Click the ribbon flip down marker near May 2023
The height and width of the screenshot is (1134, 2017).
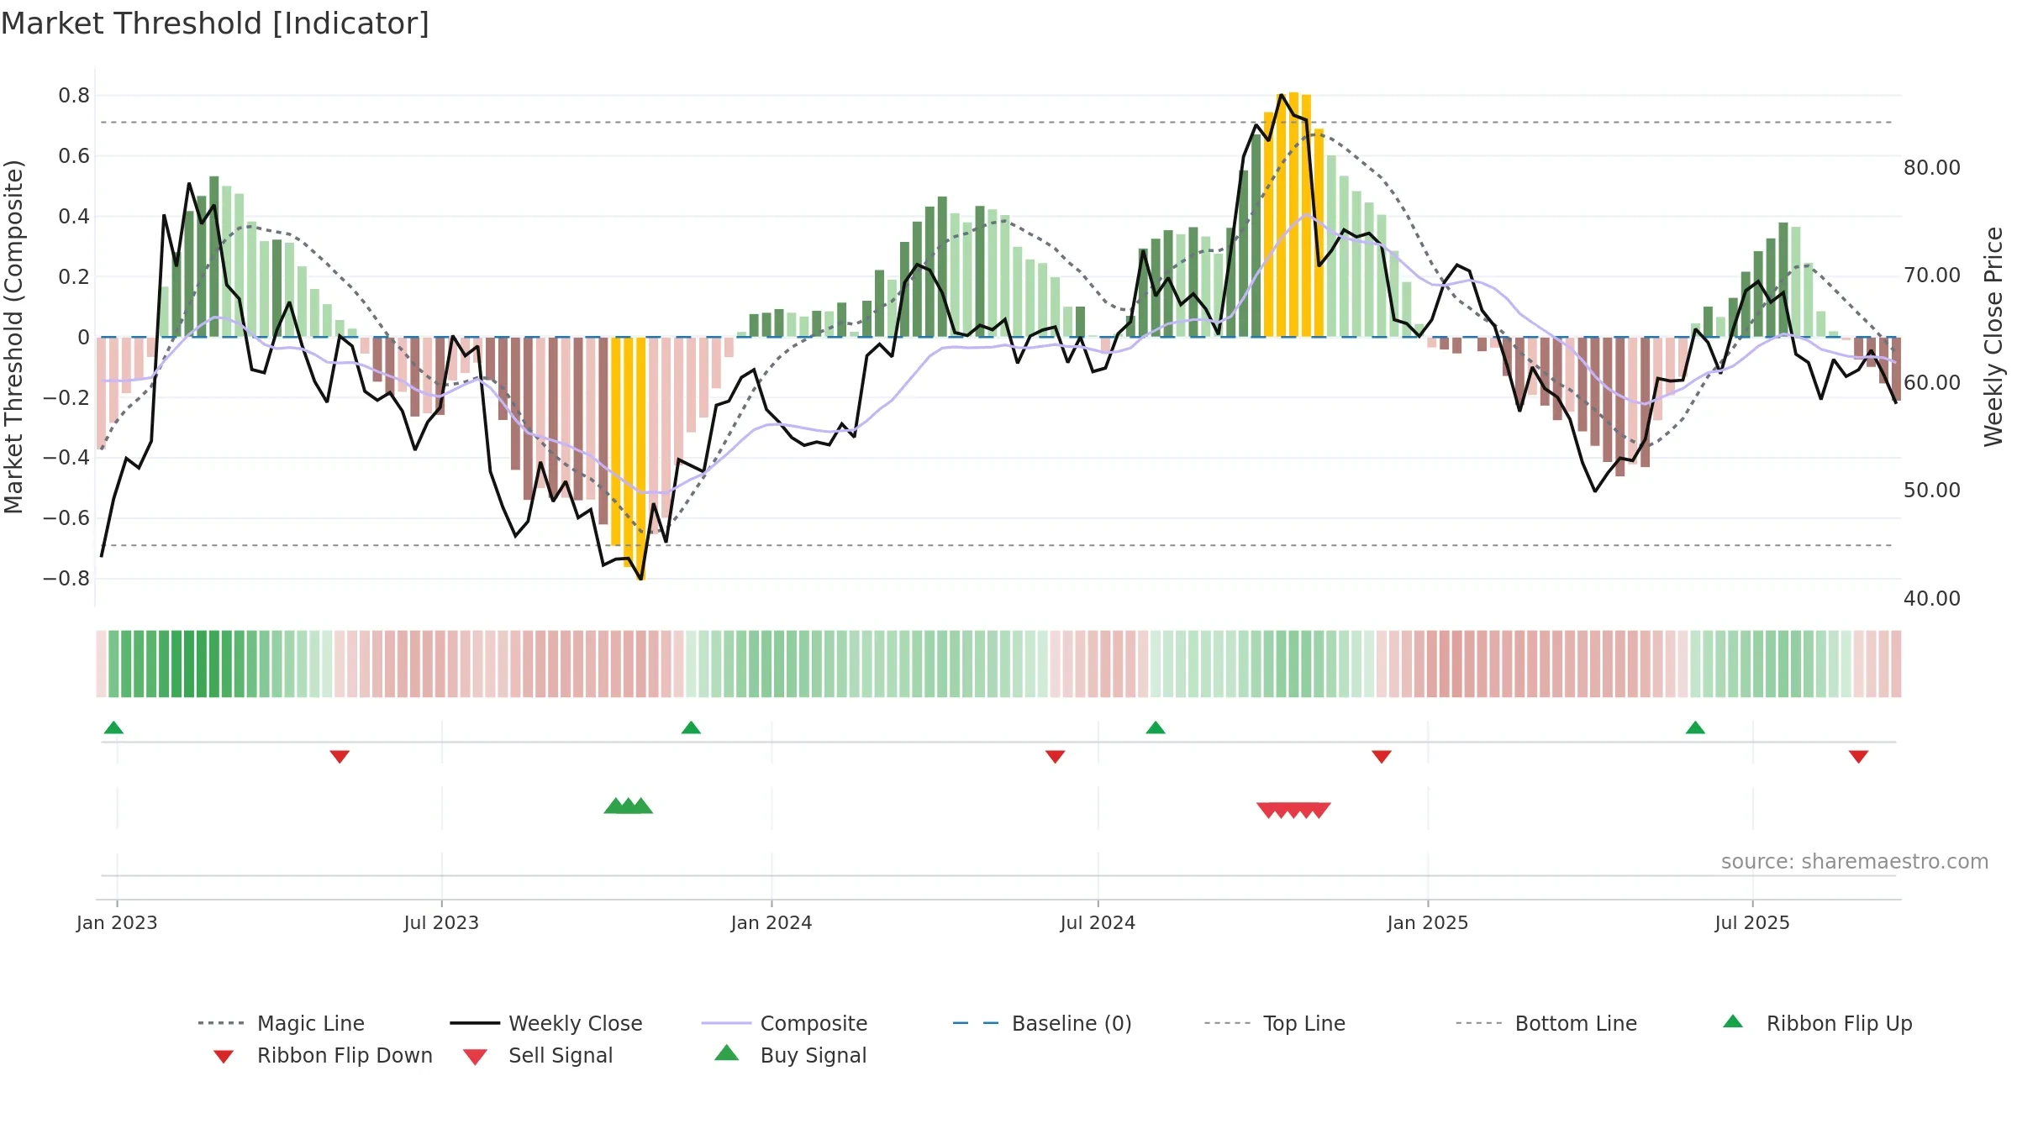point(340,757)
